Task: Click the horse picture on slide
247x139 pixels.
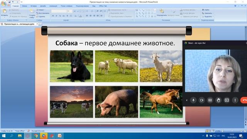Action: pos(161,102)
